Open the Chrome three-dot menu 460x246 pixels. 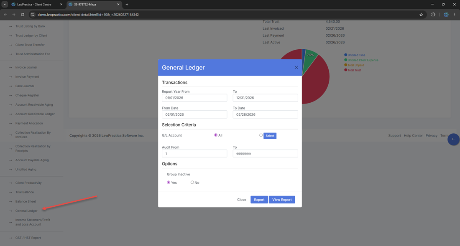455,15
